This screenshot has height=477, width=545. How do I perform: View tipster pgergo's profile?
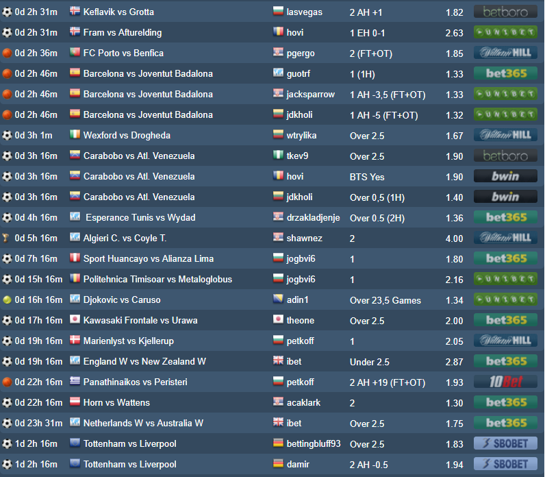pyautogui.click(x=301, y=53)
